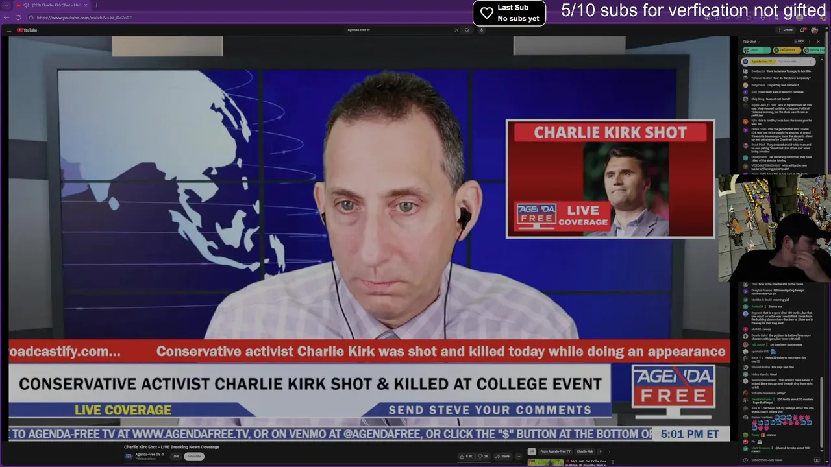Click the yellow-outlined second chat member chip
The image size is (831, 467).
pyautogui.click(x=787, y=50)
